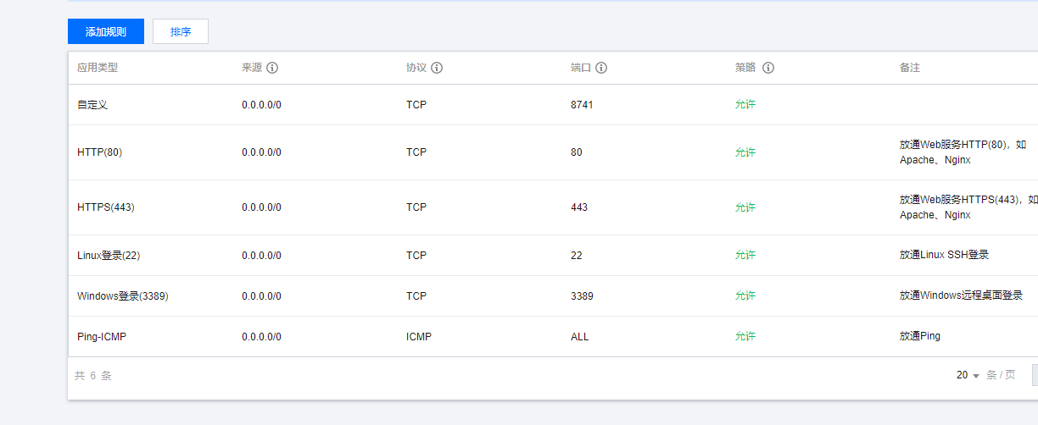
Task: Select the Ping-ICMP rule entry
Action: (553, 336)
